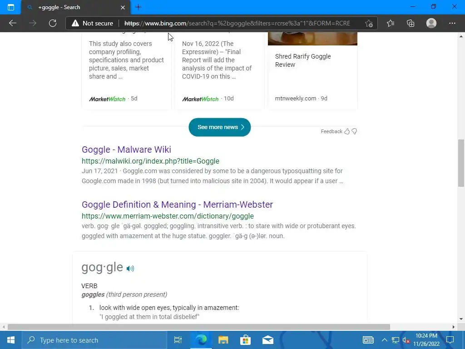Screen dimensions: 465x349
Task: Open the Not secure site info warning
Action: coord(93,23)
